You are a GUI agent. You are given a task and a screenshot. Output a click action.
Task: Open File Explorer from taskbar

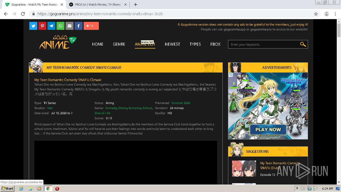point(30,189)
